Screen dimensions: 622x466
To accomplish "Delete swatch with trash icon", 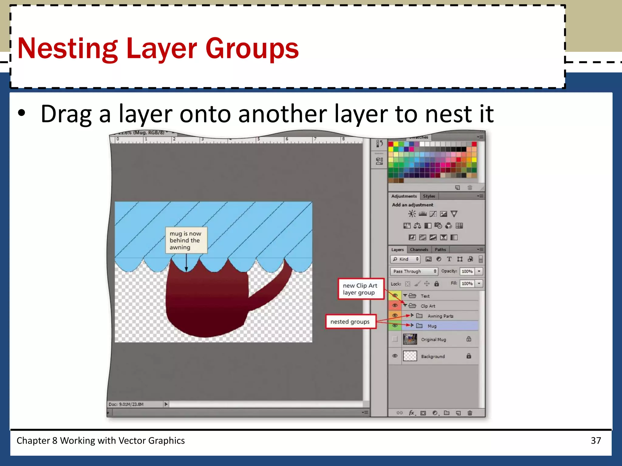I will click(470, 187).
